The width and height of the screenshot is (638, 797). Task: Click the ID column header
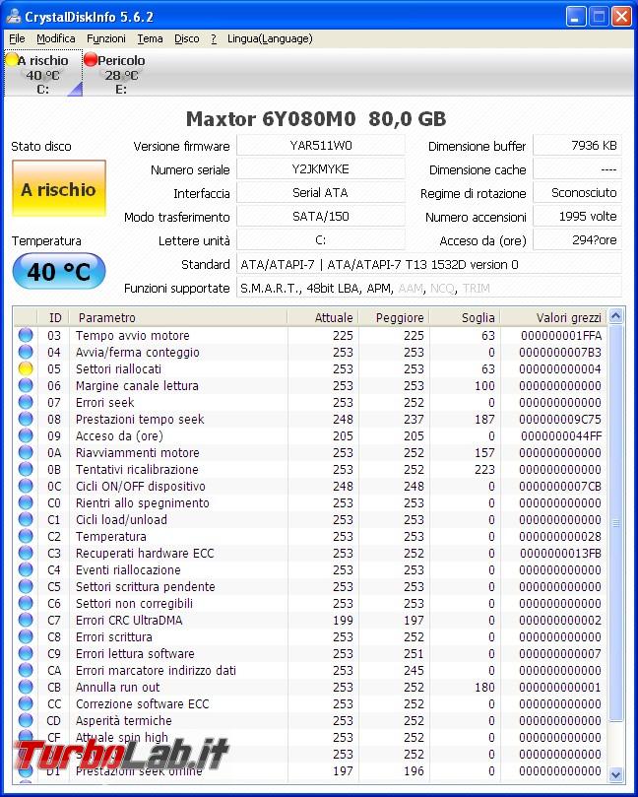click(53, 317)
